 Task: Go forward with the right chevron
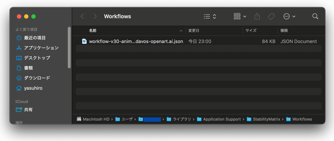pos(95,16)
